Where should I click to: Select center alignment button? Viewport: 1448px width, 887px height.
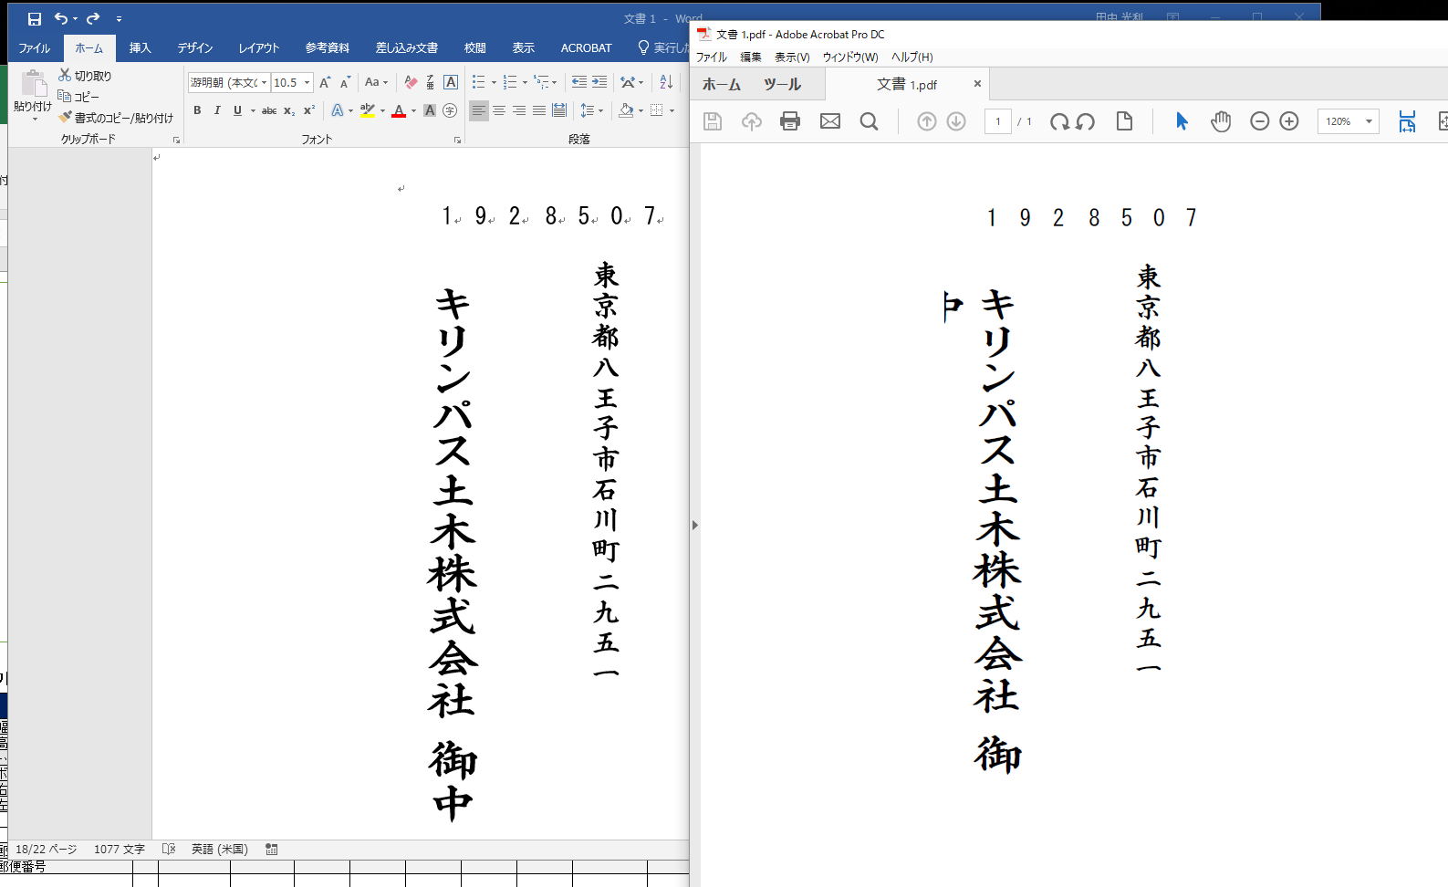click(499, 110)
